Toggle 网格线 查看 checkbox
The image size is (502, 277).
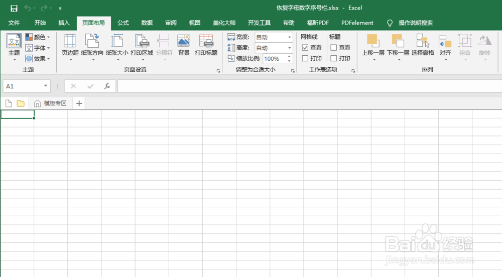[305, 48]
